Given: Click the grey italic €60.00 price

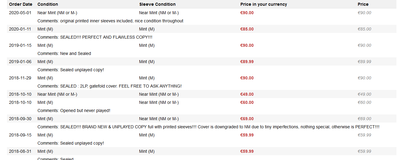Looking at the screenshot, I should tap(364, 102).
